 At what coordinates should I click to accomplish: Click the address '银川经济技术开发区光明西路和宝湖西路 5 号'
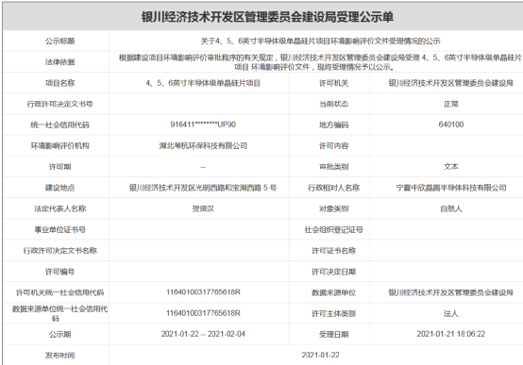coord(203,188)
